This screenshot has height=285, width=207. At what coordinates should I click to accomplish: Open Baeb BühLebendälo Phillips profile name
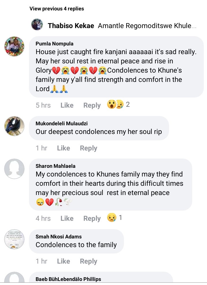point(68,279)
